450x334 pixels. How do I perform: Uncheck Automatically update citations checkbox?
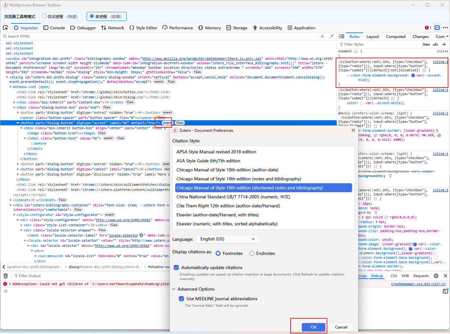[x=176, y=267]
